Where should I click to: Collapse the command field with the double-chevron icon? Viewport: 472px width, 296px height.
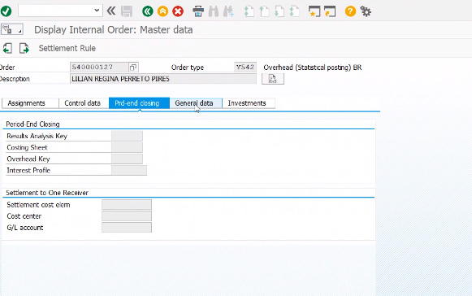click(x=111, y=11)
